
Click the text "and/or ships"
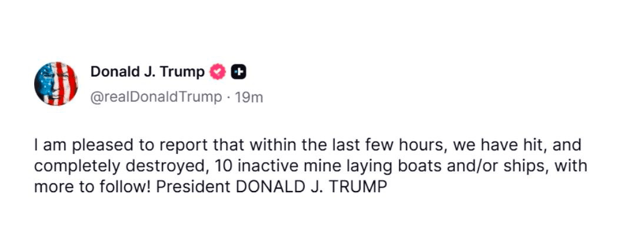[x=468, y=166]
